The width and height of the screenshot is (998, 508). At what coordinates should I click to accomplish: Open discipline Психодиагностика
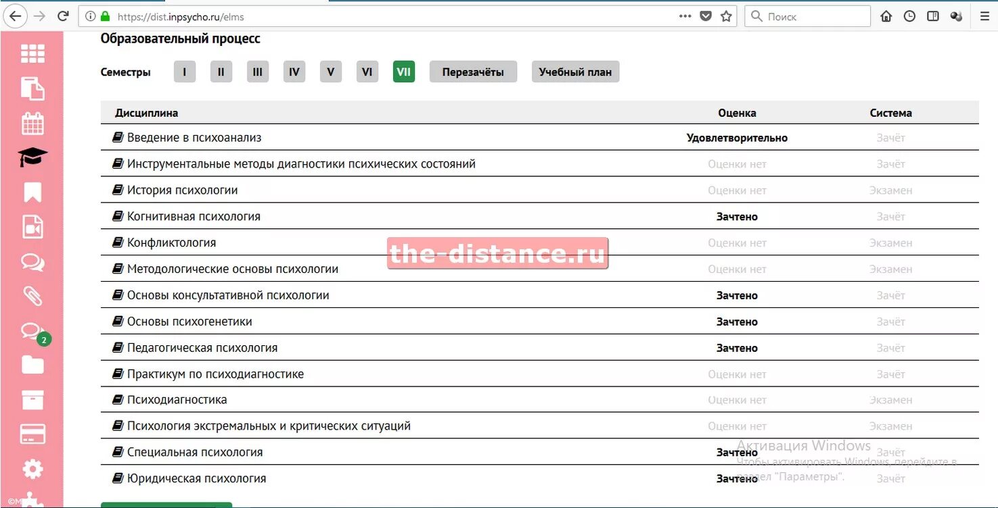pyautogui.click(x=177, y=400)
